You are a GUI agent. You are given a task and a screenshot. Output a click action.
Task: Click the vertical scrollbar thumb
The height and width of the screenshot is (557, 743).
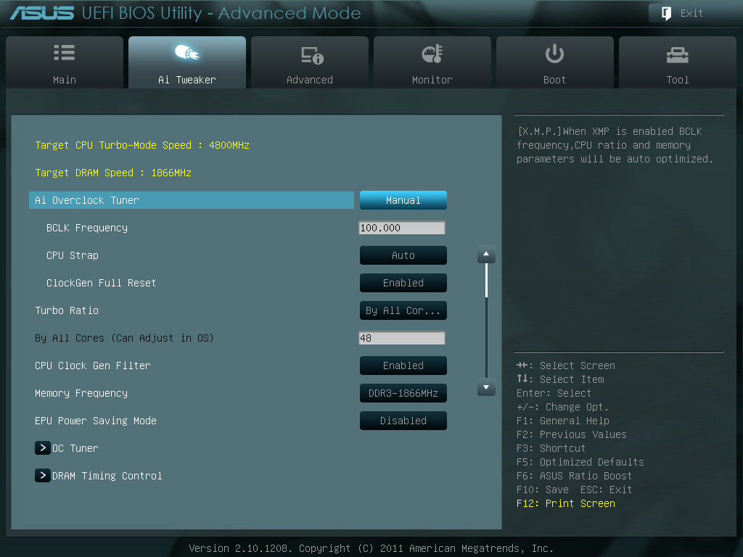tap(486, 281)
